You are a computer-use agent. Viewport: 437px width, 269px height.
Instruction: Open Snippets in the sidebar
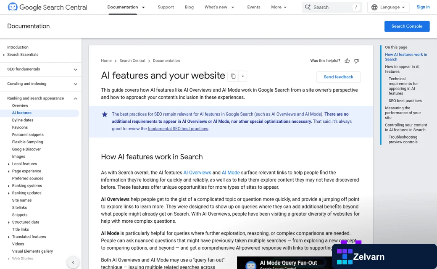[x=20, y=215]
